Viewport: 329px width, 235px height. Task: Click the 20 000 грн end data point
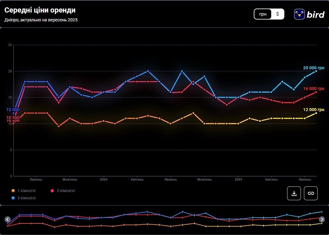pyautogui.click(x=316, y=71)
